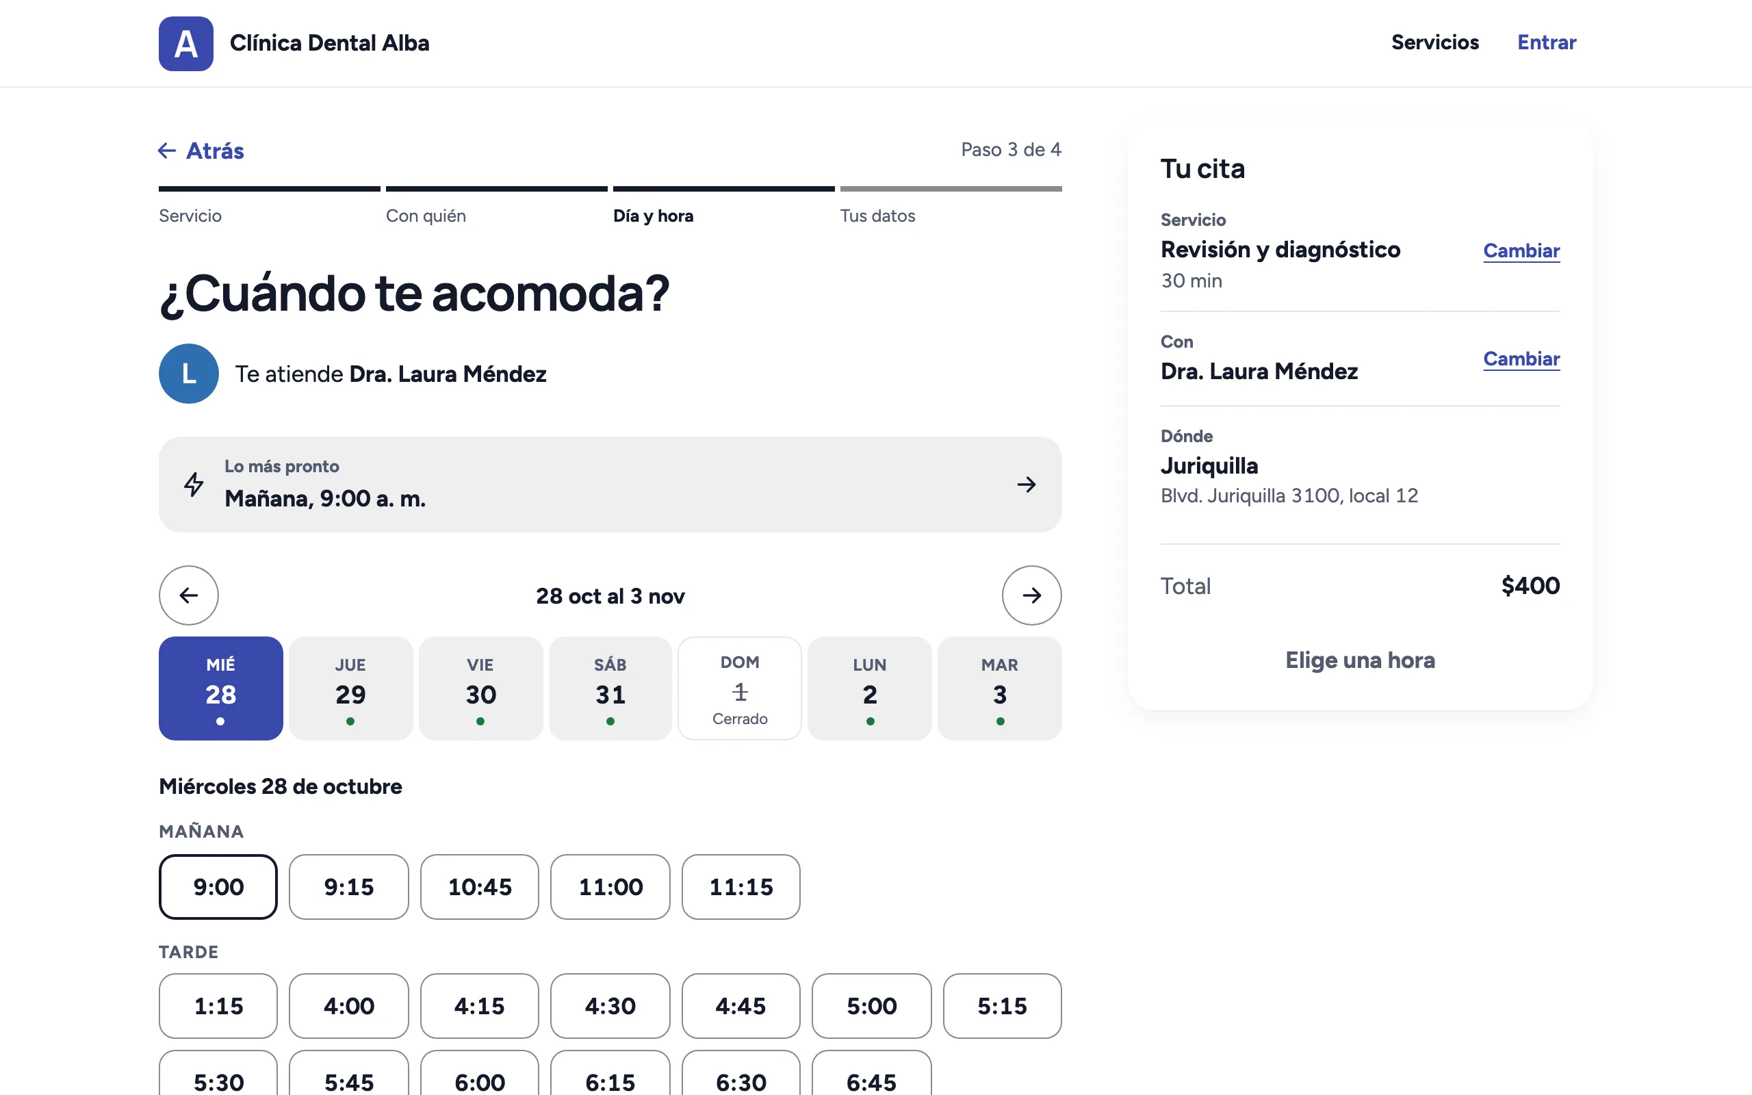Click the 'Elige una hora' button
Viewport: 1752px width, 1095px height.
(x=1360, y=660)
